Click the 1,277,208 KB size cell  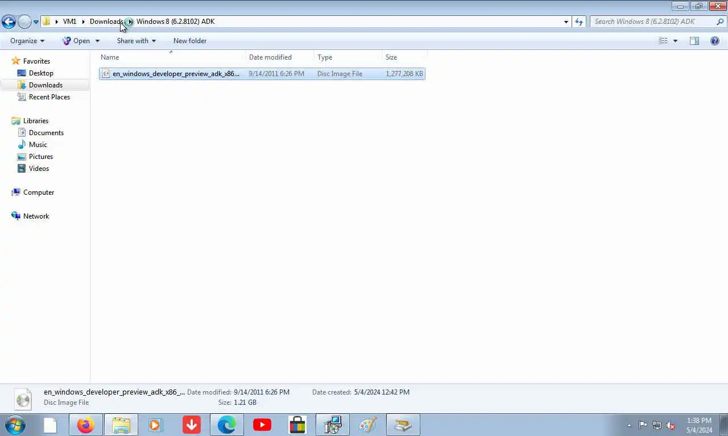(404, 74)
